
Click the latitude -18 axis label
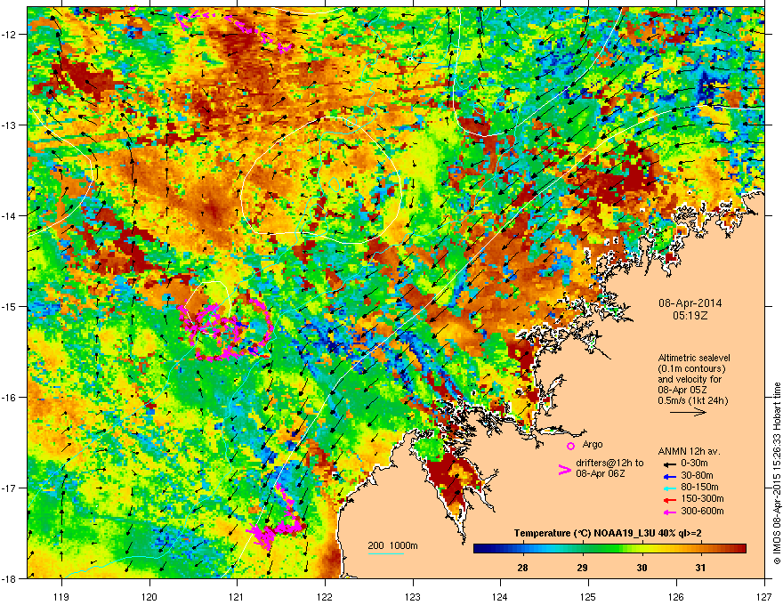10,578
